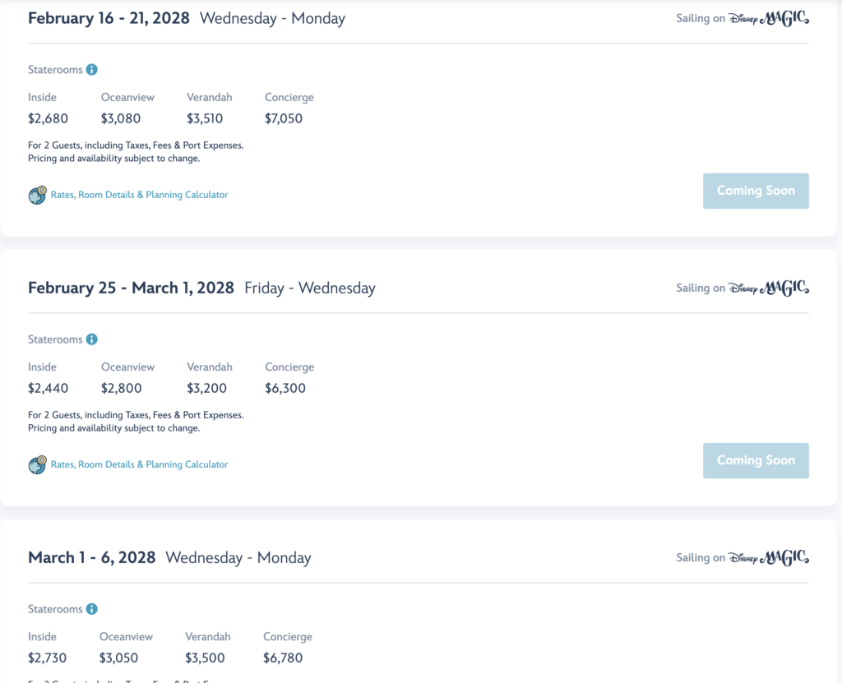842x683 pixels.
Task: Click planning calculator globe icon, February 16 sailing
Action: pos(37,195)
